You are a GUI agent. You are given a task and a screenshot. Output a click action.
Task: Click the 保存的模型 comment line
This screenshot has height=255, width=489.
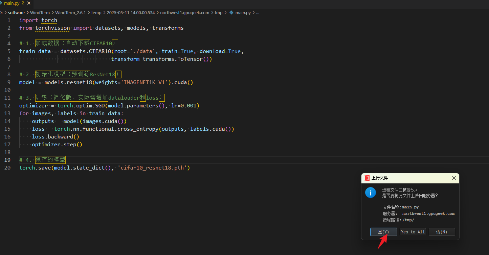coord(42,160)
